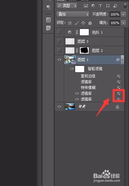Screen dimensions: 129x186
Task: Select the 图层 2 image thumbnail
Action: point(70,50)
